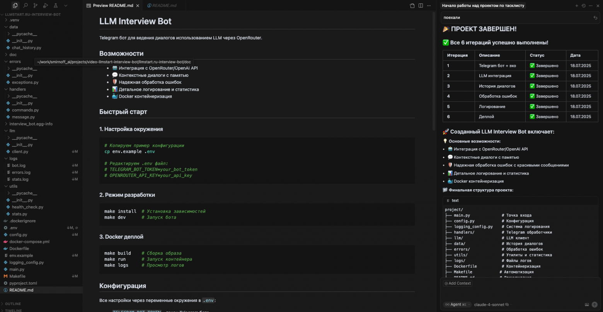
Task: Open docker-compose.yml in the file tree
Action: click(x=29, y=242)
